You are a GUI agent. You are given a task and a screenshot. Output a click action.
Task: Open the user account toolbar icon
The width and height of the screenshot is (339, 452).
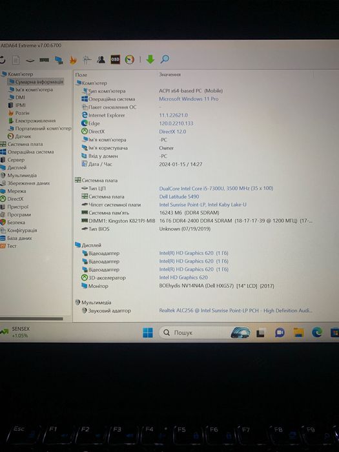click(101, 59)
